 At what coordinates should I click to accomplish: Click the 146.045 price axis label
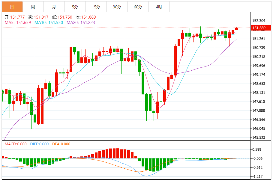point(259,128)
